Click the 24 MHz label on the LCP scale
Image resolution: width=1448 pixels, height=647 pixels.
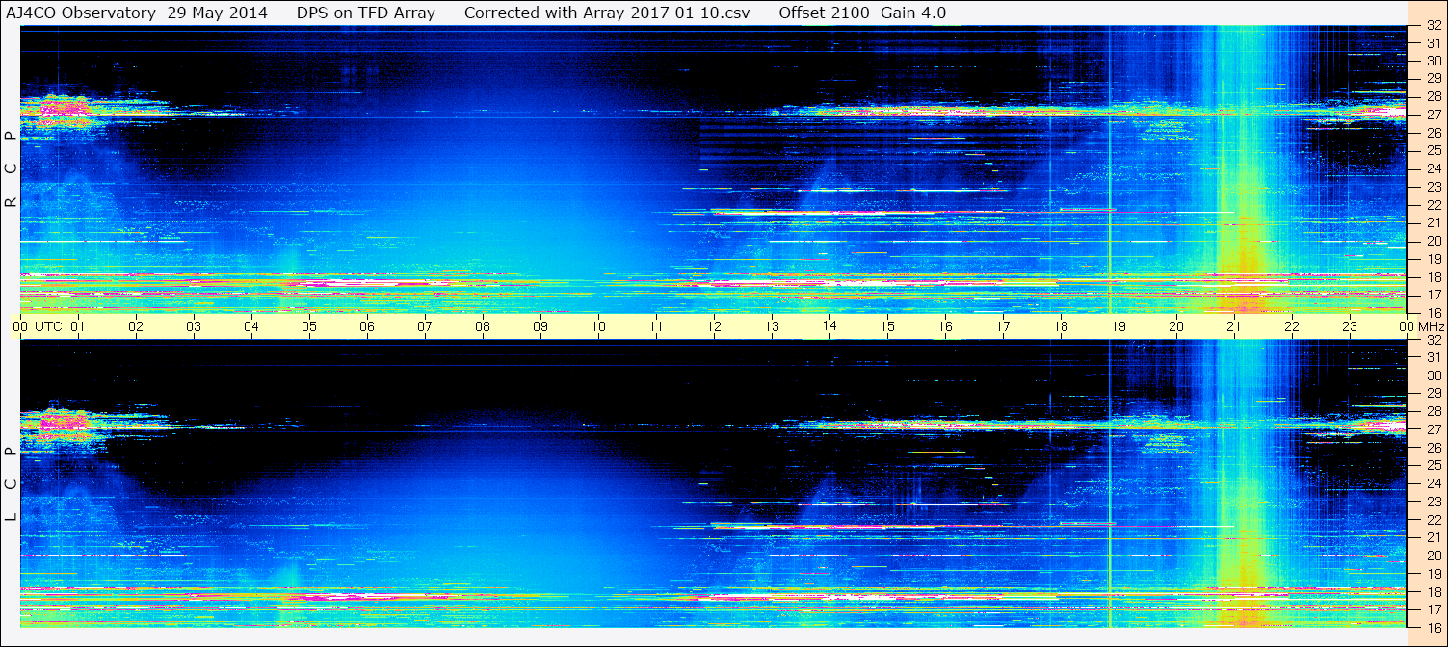[x=1433, y=483]
